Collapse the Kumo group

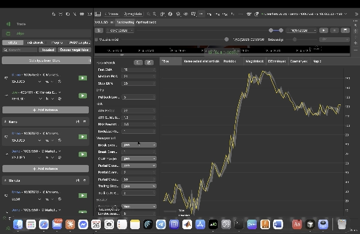click(x=5, y=121)
